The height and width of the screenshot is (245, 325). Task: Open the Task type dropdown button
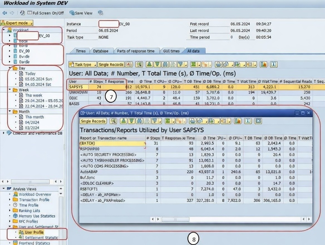[83, 65]
